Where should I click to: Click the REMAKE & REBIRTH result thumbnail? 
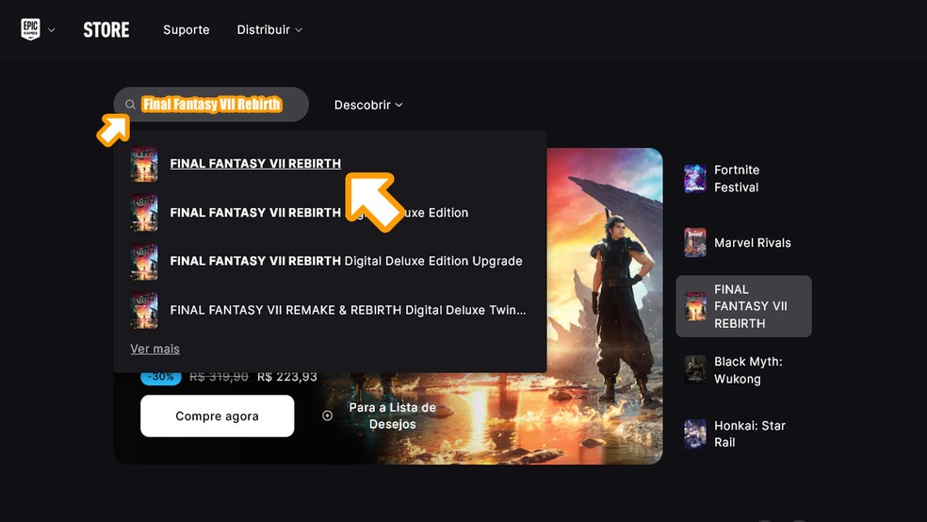pos(144,310)
